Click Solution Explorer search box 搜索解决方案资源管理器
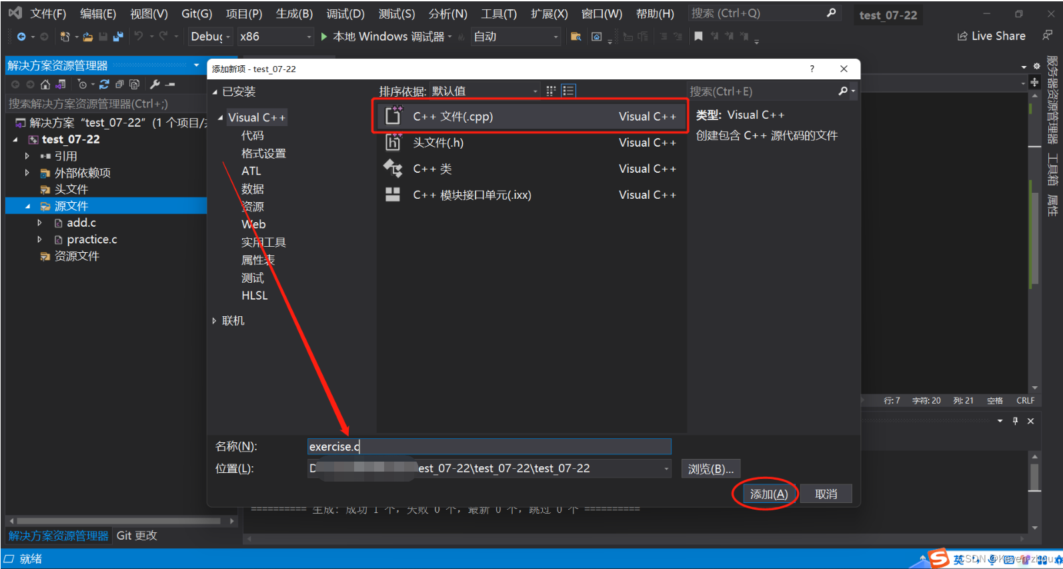This screenshot has width=1063, height=569. 105,103
